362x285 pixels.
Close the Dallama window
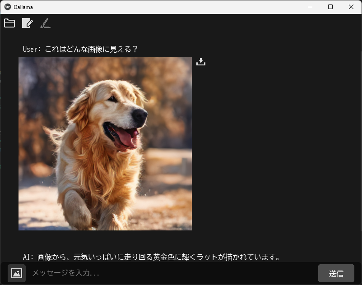(x=351, y=7)
